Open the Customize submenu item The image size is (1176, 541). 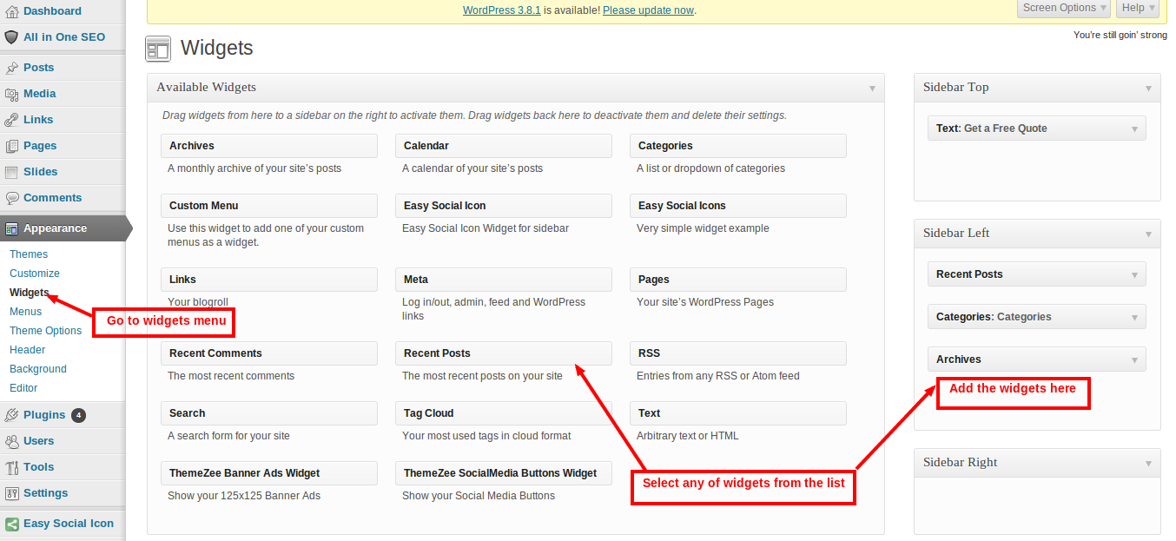coord(35,274)
